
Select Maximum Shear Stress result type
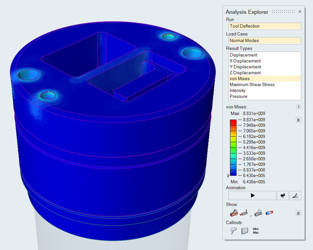[252, 85]
